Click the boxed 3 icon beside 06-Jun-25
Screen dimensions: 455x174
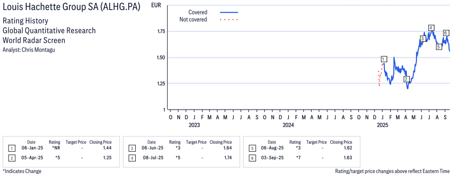coord(132,148)
